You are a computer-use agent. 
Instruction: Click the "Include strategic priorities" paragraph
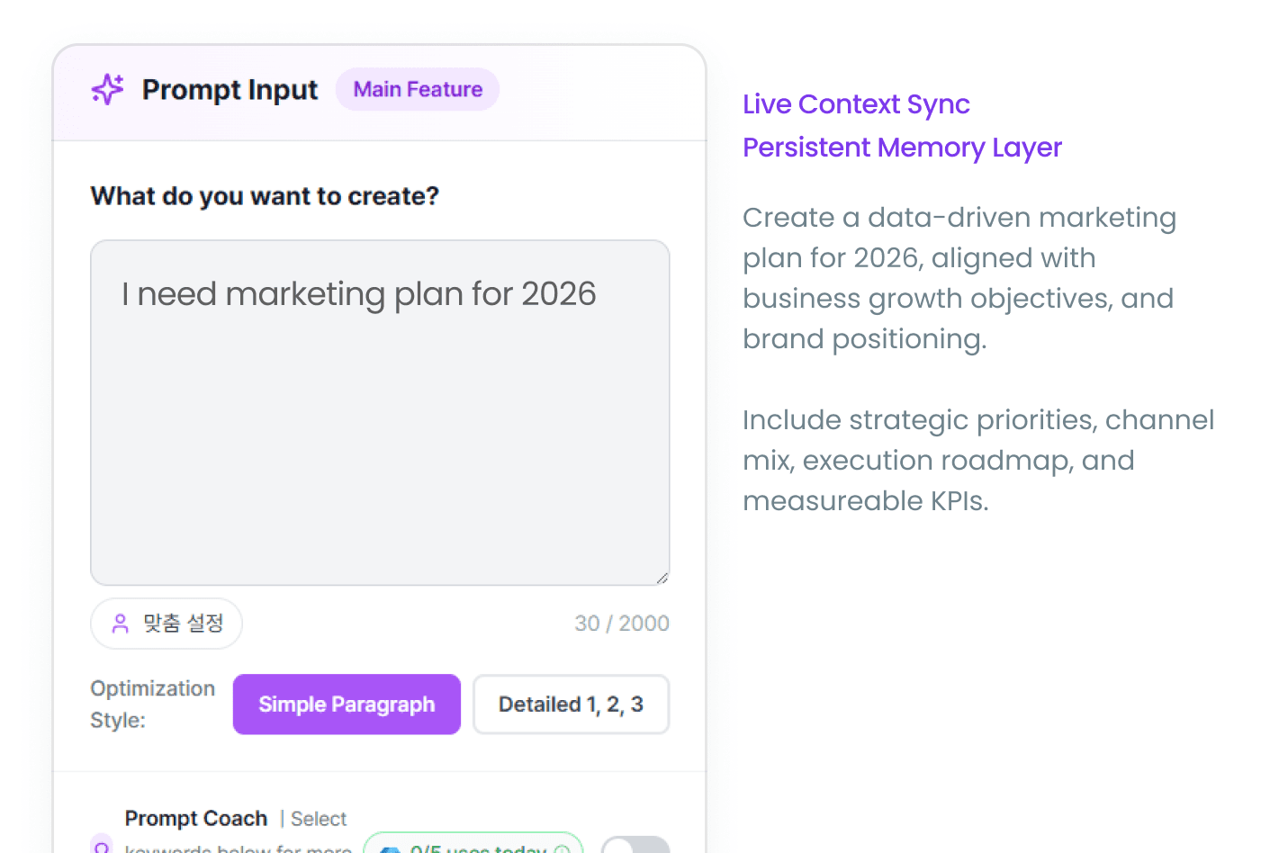point(977,460)
